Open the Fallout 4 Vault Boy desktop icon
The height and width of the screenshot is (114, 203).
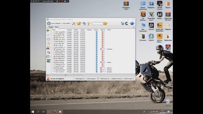(x=151, y=37)
